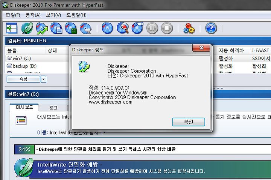Viewport: 271px width, 180px height.
Task: Click the backup (D:) drive icon
Action: [x=9, y=66]
